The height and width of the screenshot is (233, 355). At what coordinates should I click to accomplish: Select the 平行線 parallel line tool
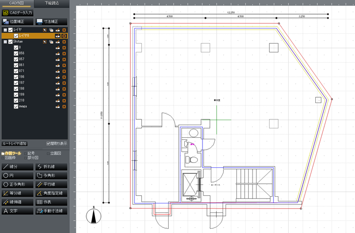coord(51,184)
